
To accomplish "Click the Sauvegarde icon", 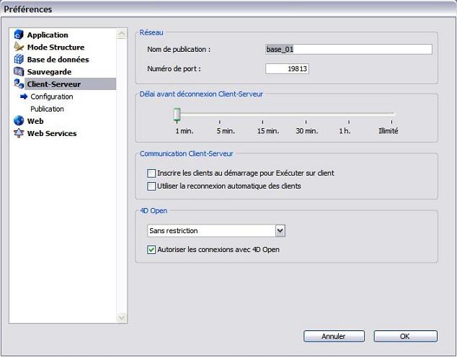I will [19, 71].
